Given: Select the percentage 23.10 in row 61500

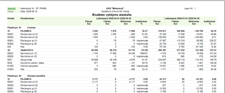Looking at the screenshot, I should (145, 69).
